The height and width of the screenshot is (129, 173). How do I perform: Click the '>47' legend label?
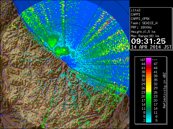(x=142, y=60)
